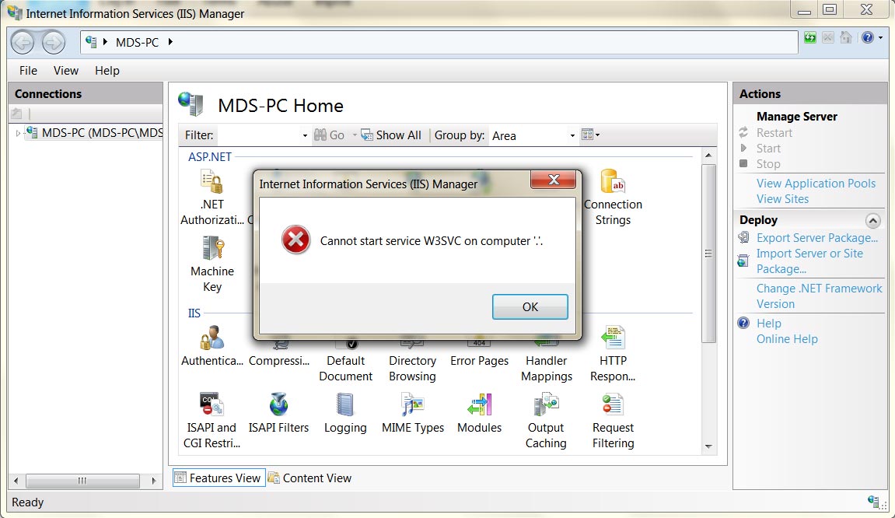Click Show All in the filter bar
The image size is (895, 518).
click(391, 135)
